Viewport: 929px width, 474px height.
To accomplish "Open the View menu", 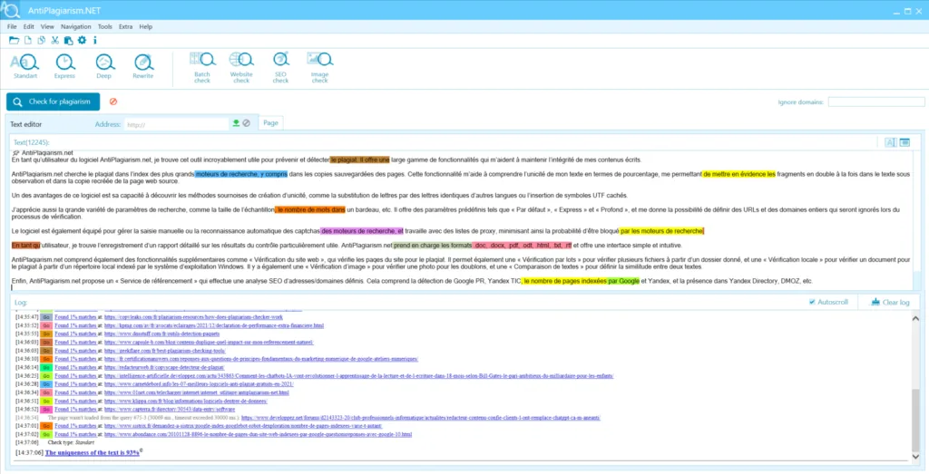I will [47, 26].
